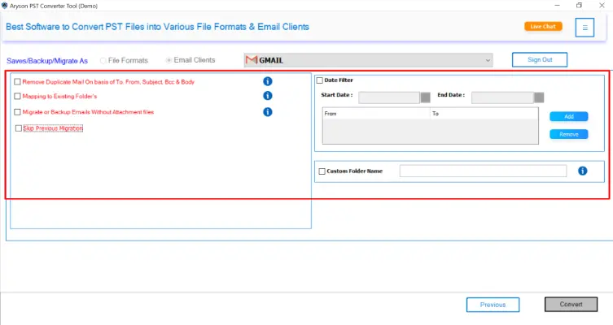This screenshot has height=325, width=613.
Task: Go back with Previous button
Action: (x=493, y=305)
